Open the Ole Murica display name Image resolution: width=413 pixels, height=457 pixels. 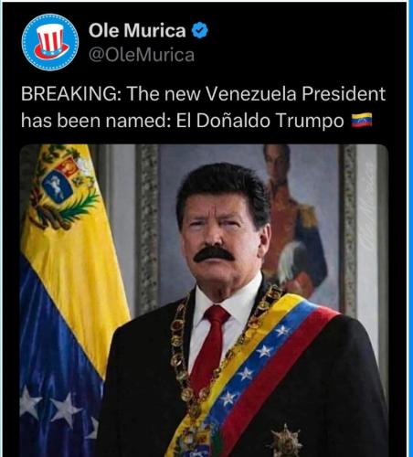pos(137,30)
